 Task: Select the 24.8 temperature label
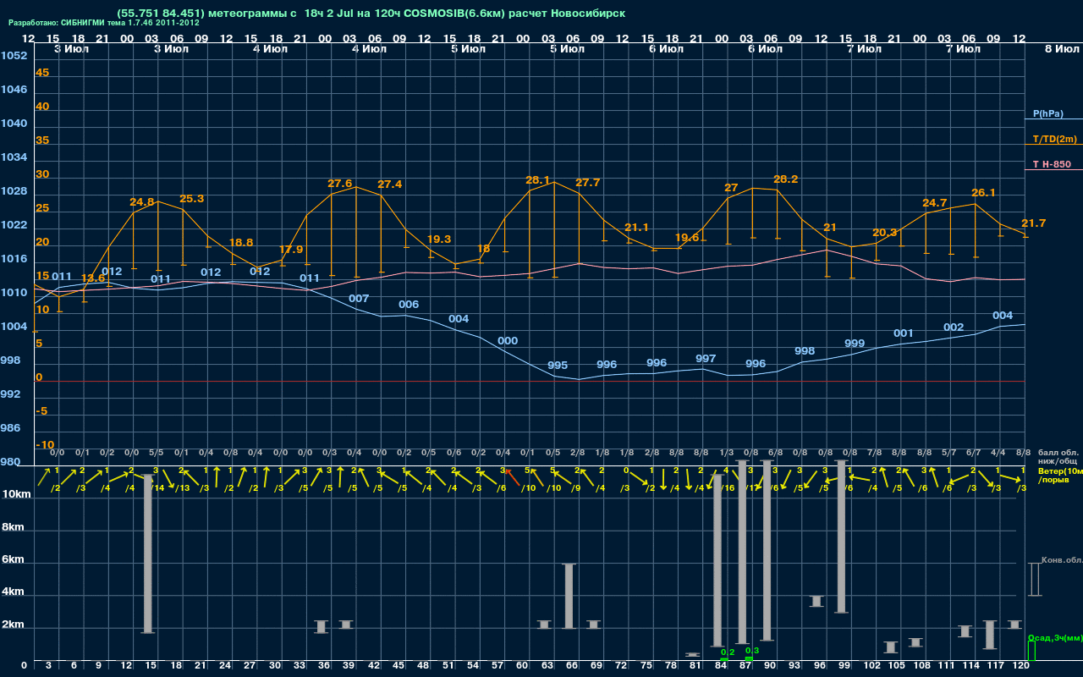[x=142, y=201]
